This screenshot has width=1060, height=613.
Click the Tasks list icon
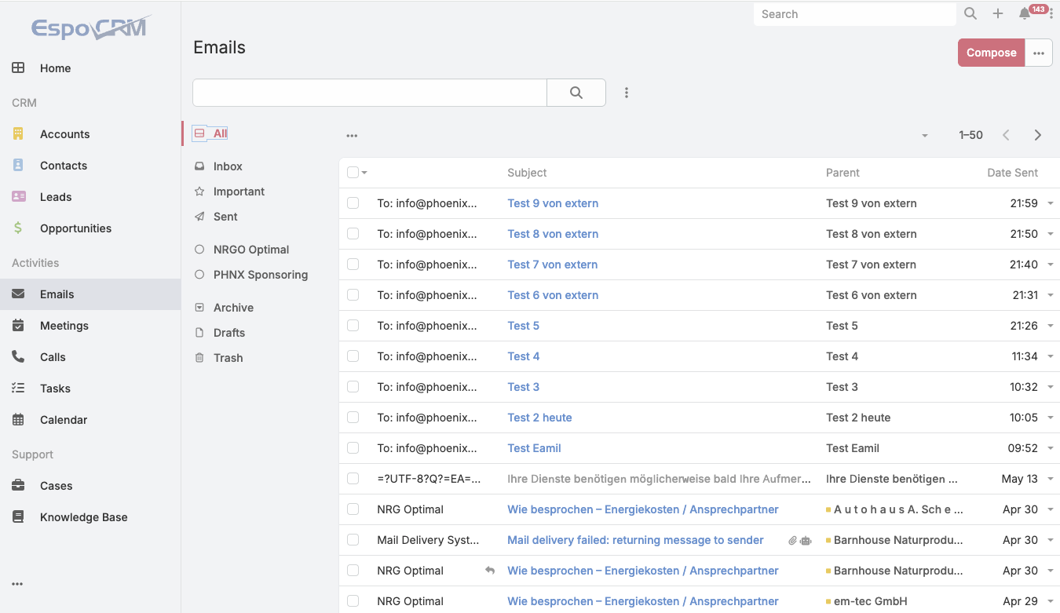pos(18,389)
